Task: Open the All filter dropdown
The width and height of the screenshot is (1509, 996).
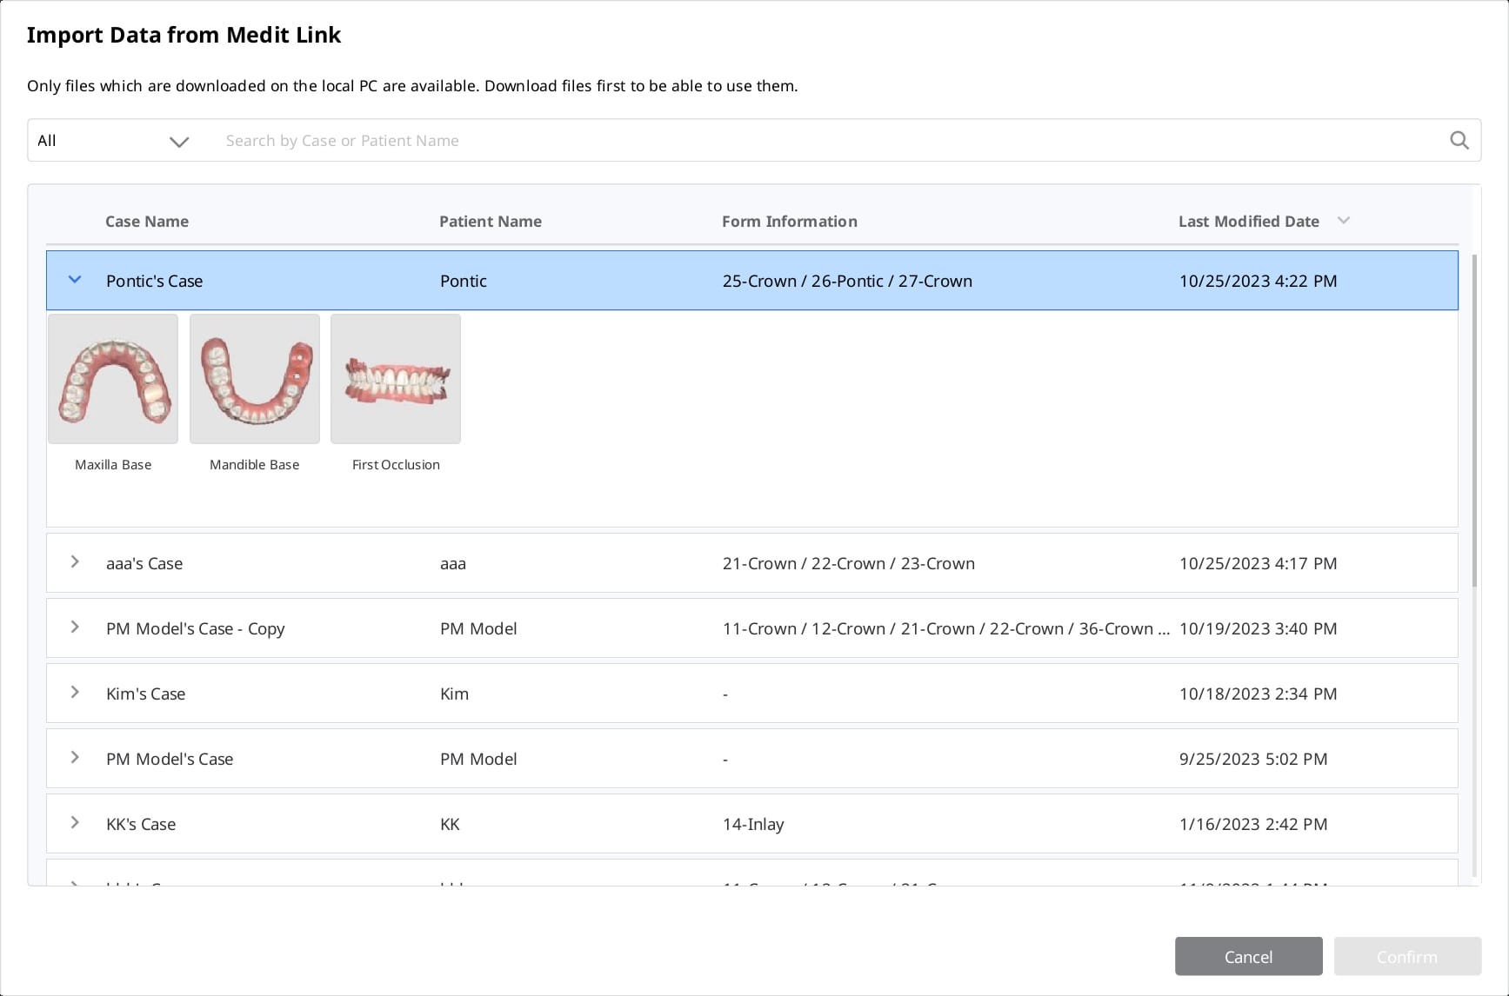Action: pyautogui.click(x=113, y=141)
